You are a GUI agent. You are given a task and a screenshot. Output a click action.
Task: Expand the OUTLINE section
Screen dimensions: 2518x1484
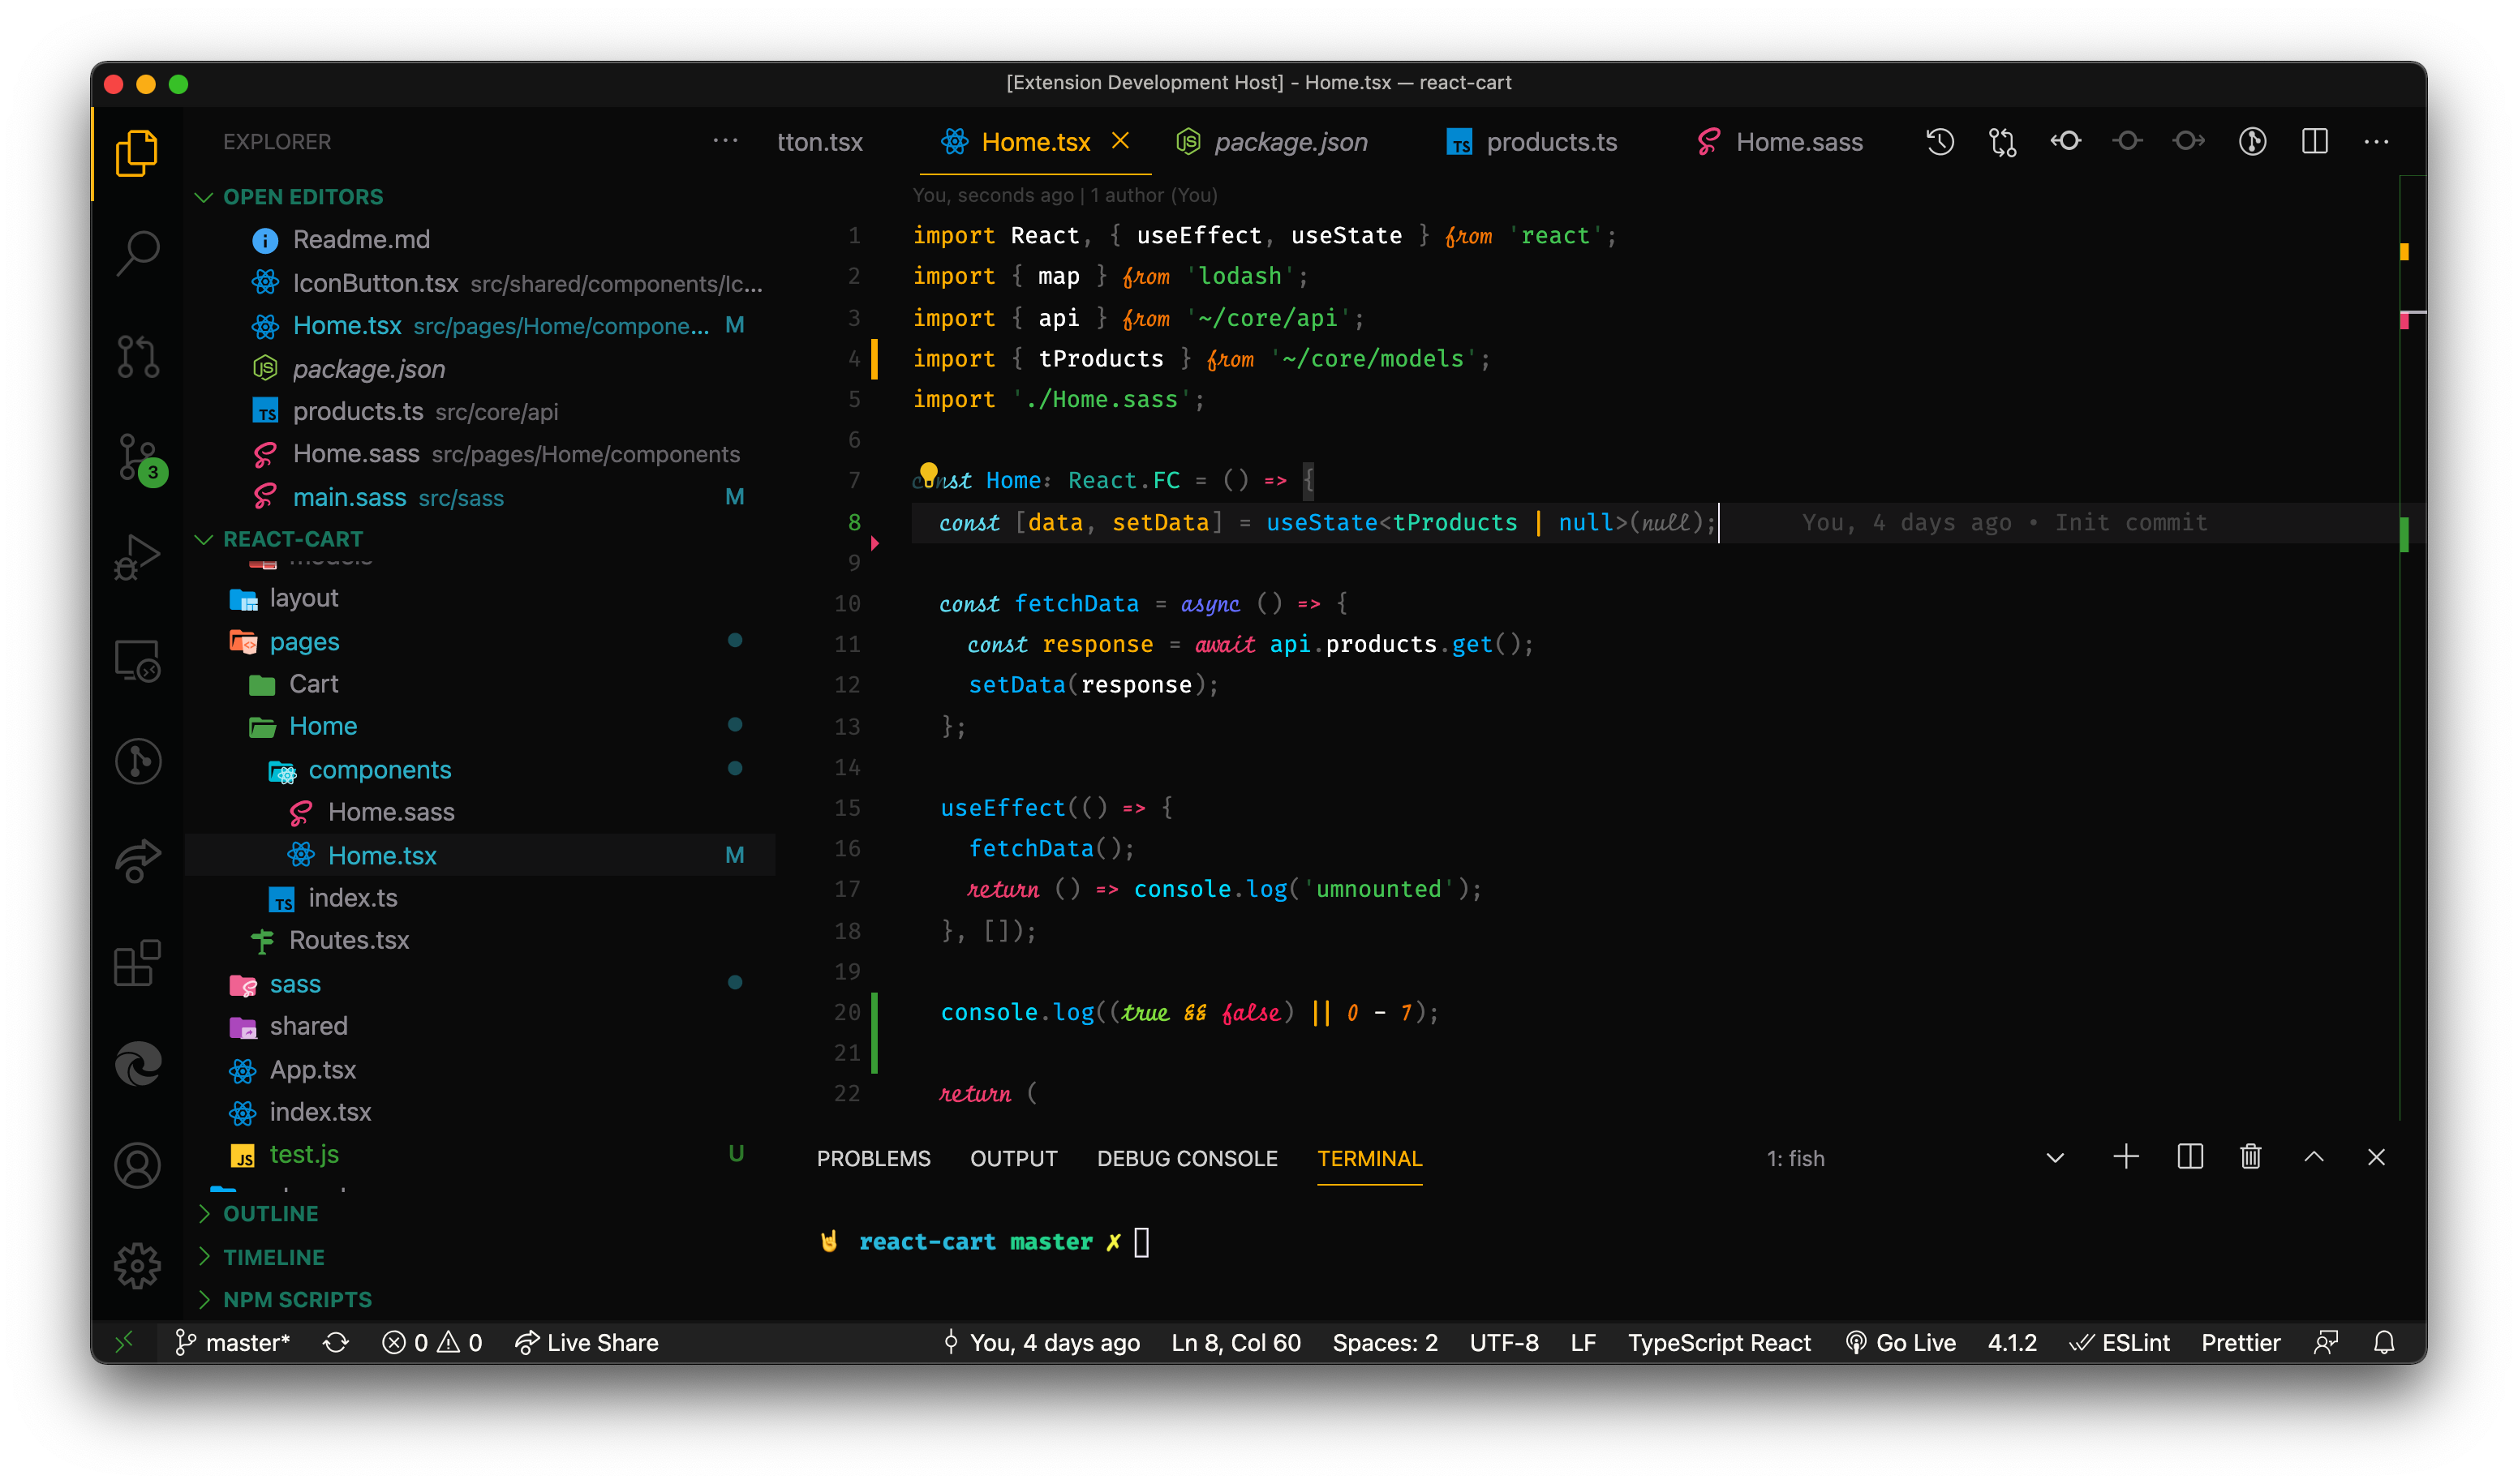click(x=270, y=1213)
